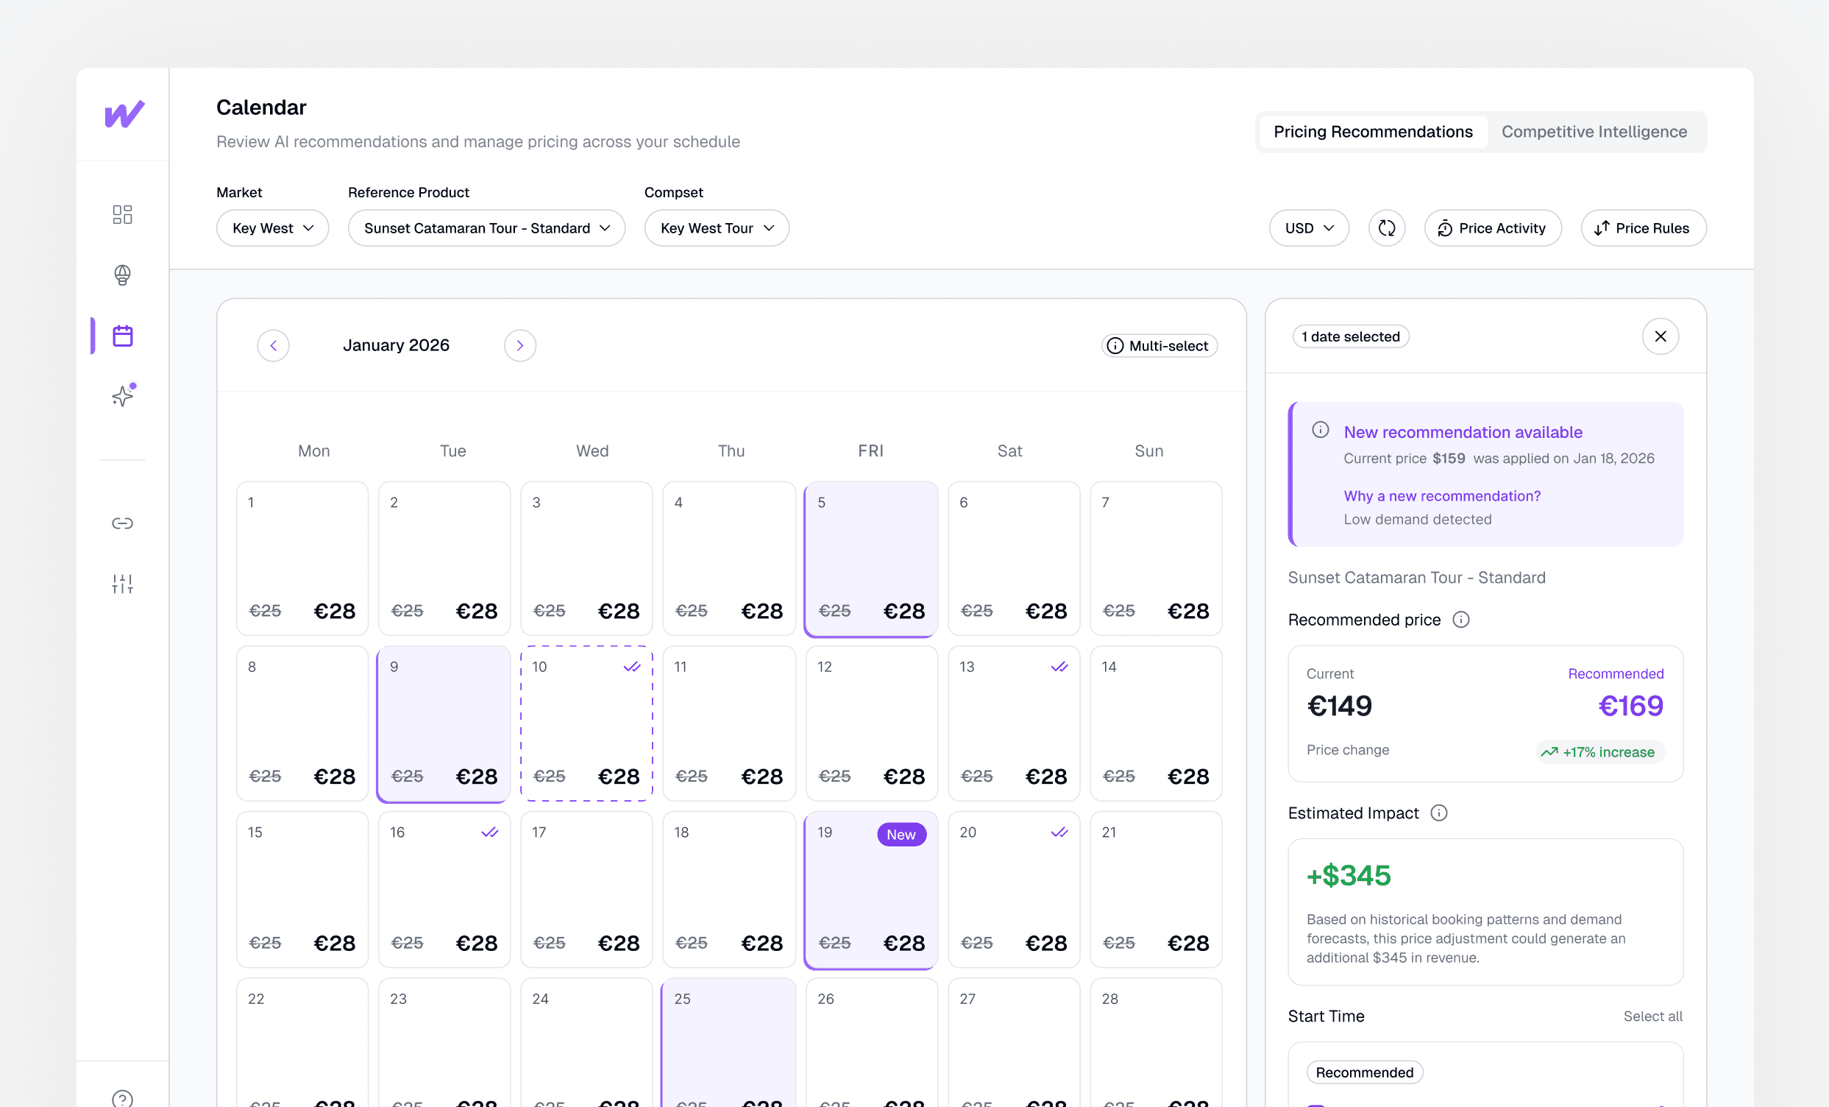Click double-check mark on January 16

489,832
